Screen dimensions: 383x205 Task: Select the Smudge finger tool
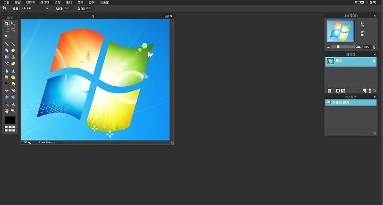coord(6,77)
